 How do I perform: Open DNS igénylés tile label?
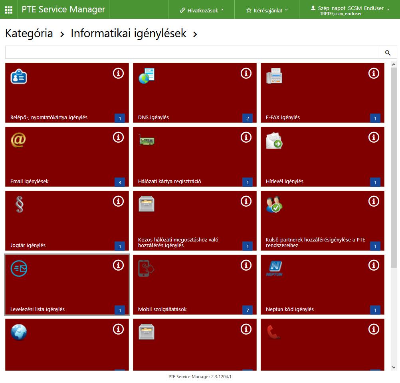click(x=153, y=118)
